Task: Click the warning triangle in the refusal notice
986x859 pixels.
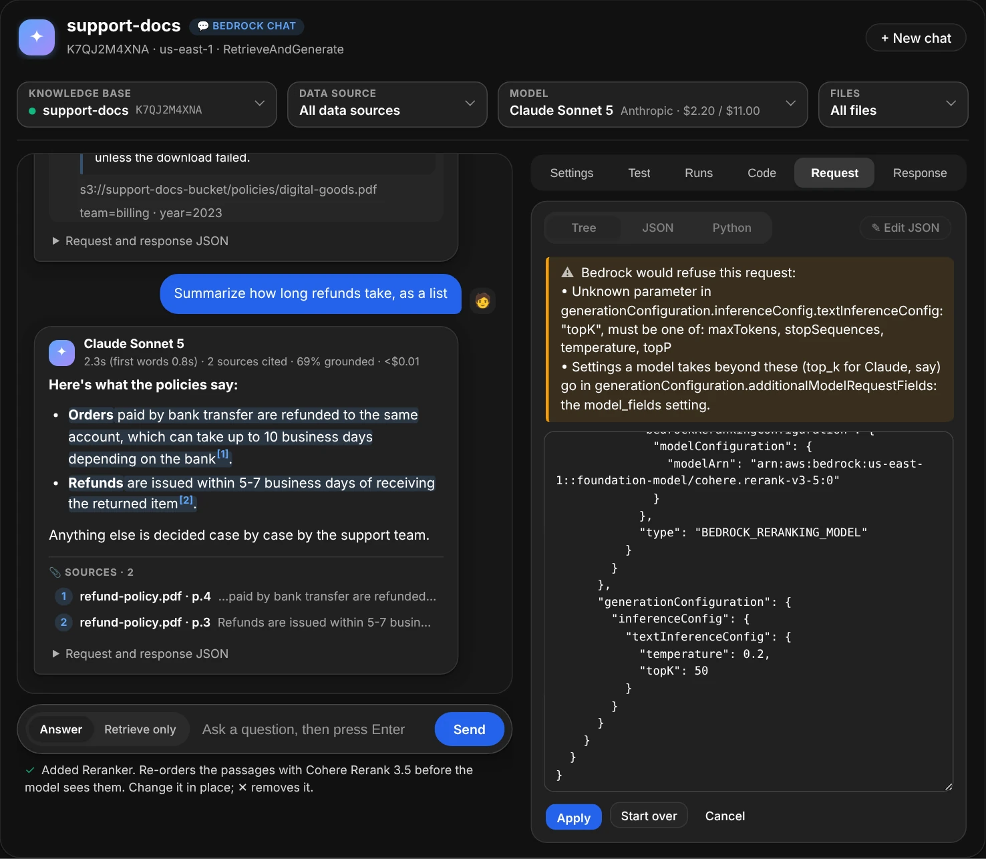Action: (x=567, y=273)
